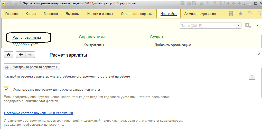
Task: Open the Кадровый учет menu link
Action: (25, 44)
